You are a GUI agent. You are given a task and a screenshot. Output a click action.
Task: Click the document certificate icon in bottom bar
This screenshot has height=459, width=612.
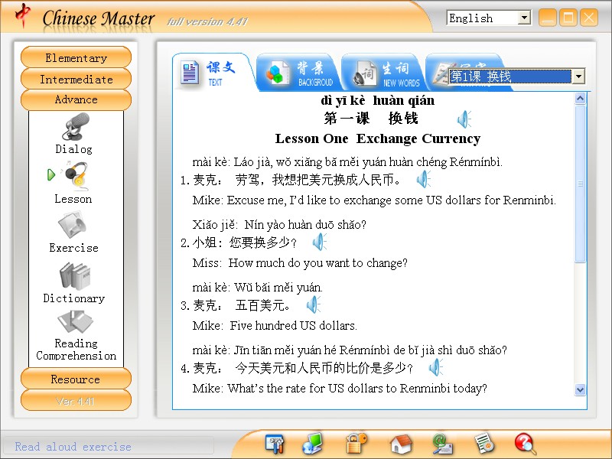coord(484,444)
